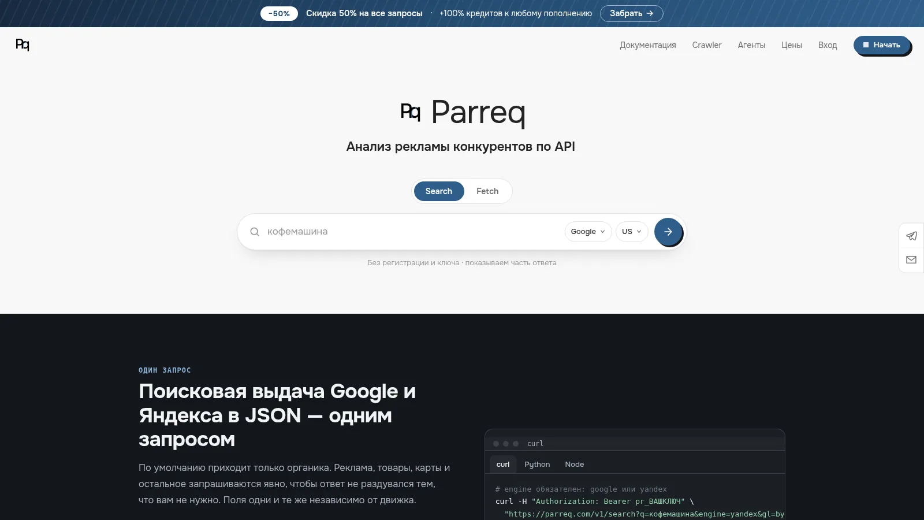Click the parreq.com/v1/search URL in code
The image size is (924, 520).
(644, 514)
